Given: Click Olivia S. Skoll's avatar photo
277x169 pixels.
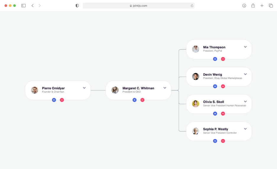Looking at the screenshot, I should point(195,104).
